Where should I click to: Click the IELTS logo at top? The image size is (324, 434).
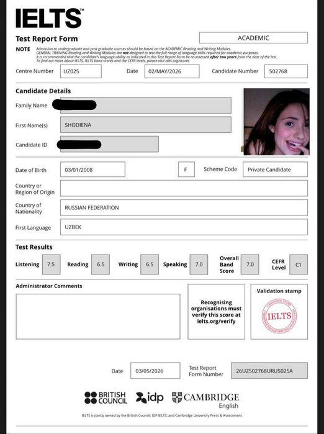50,18
